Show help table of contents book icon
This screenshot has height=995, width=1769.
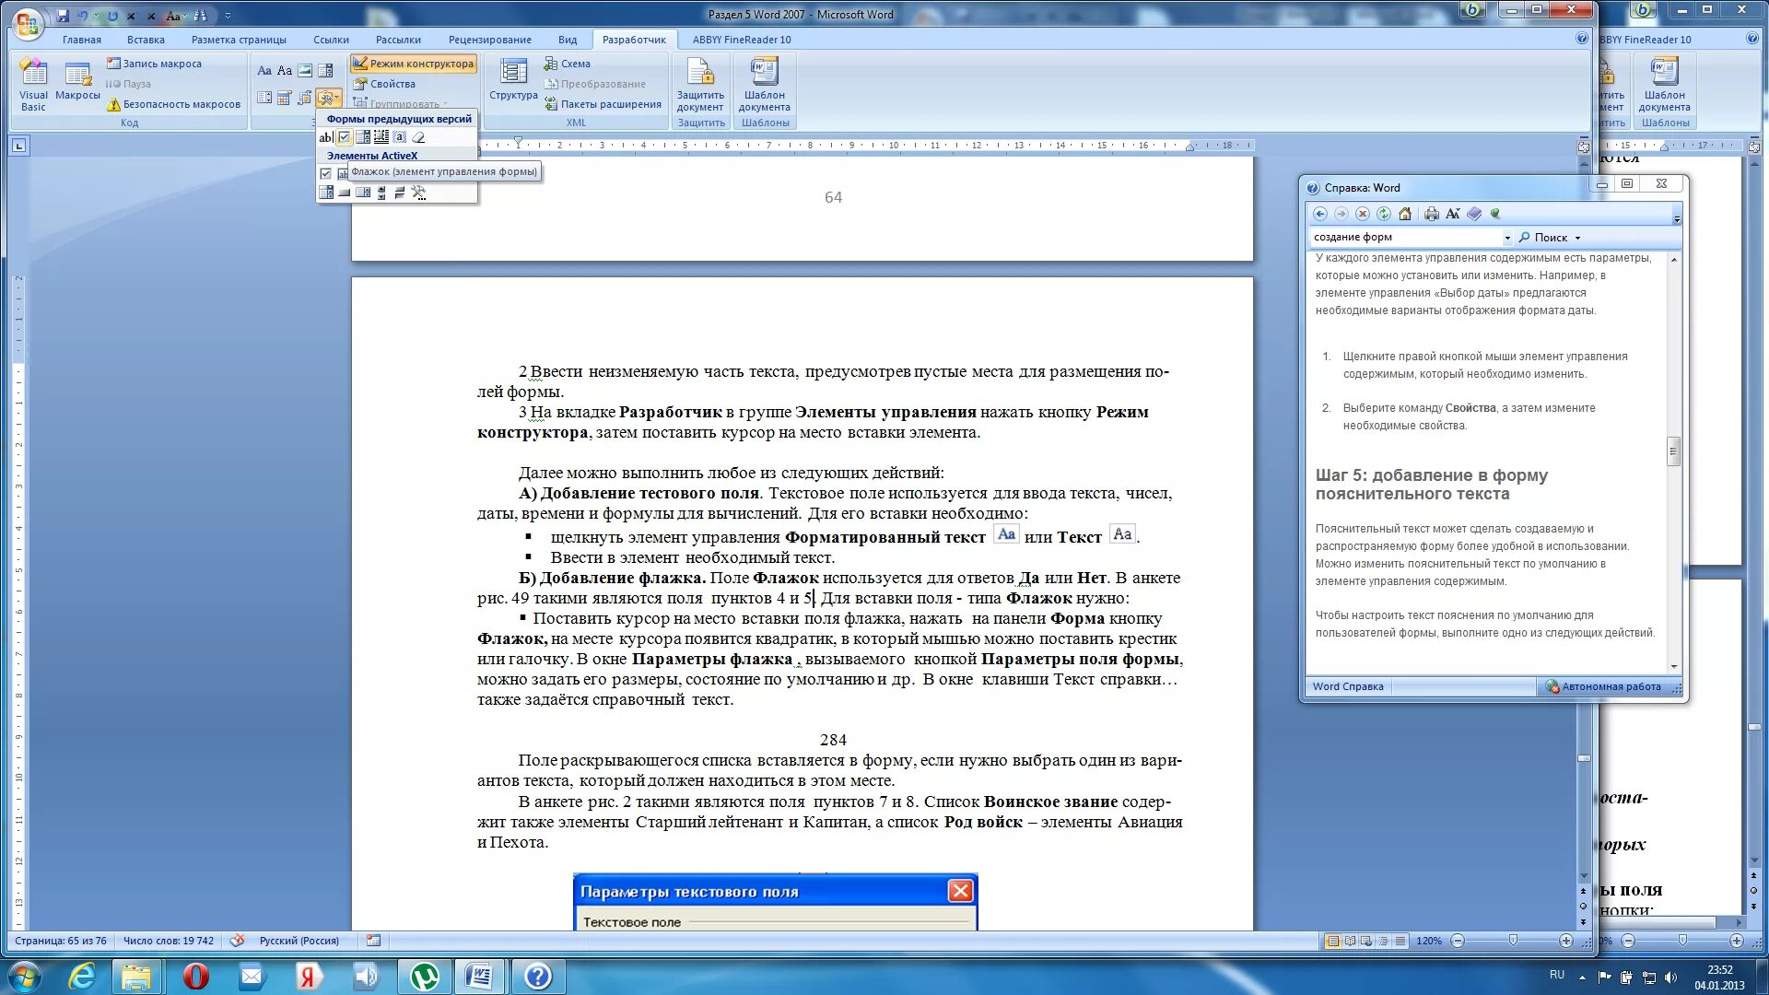[1474, 214]
